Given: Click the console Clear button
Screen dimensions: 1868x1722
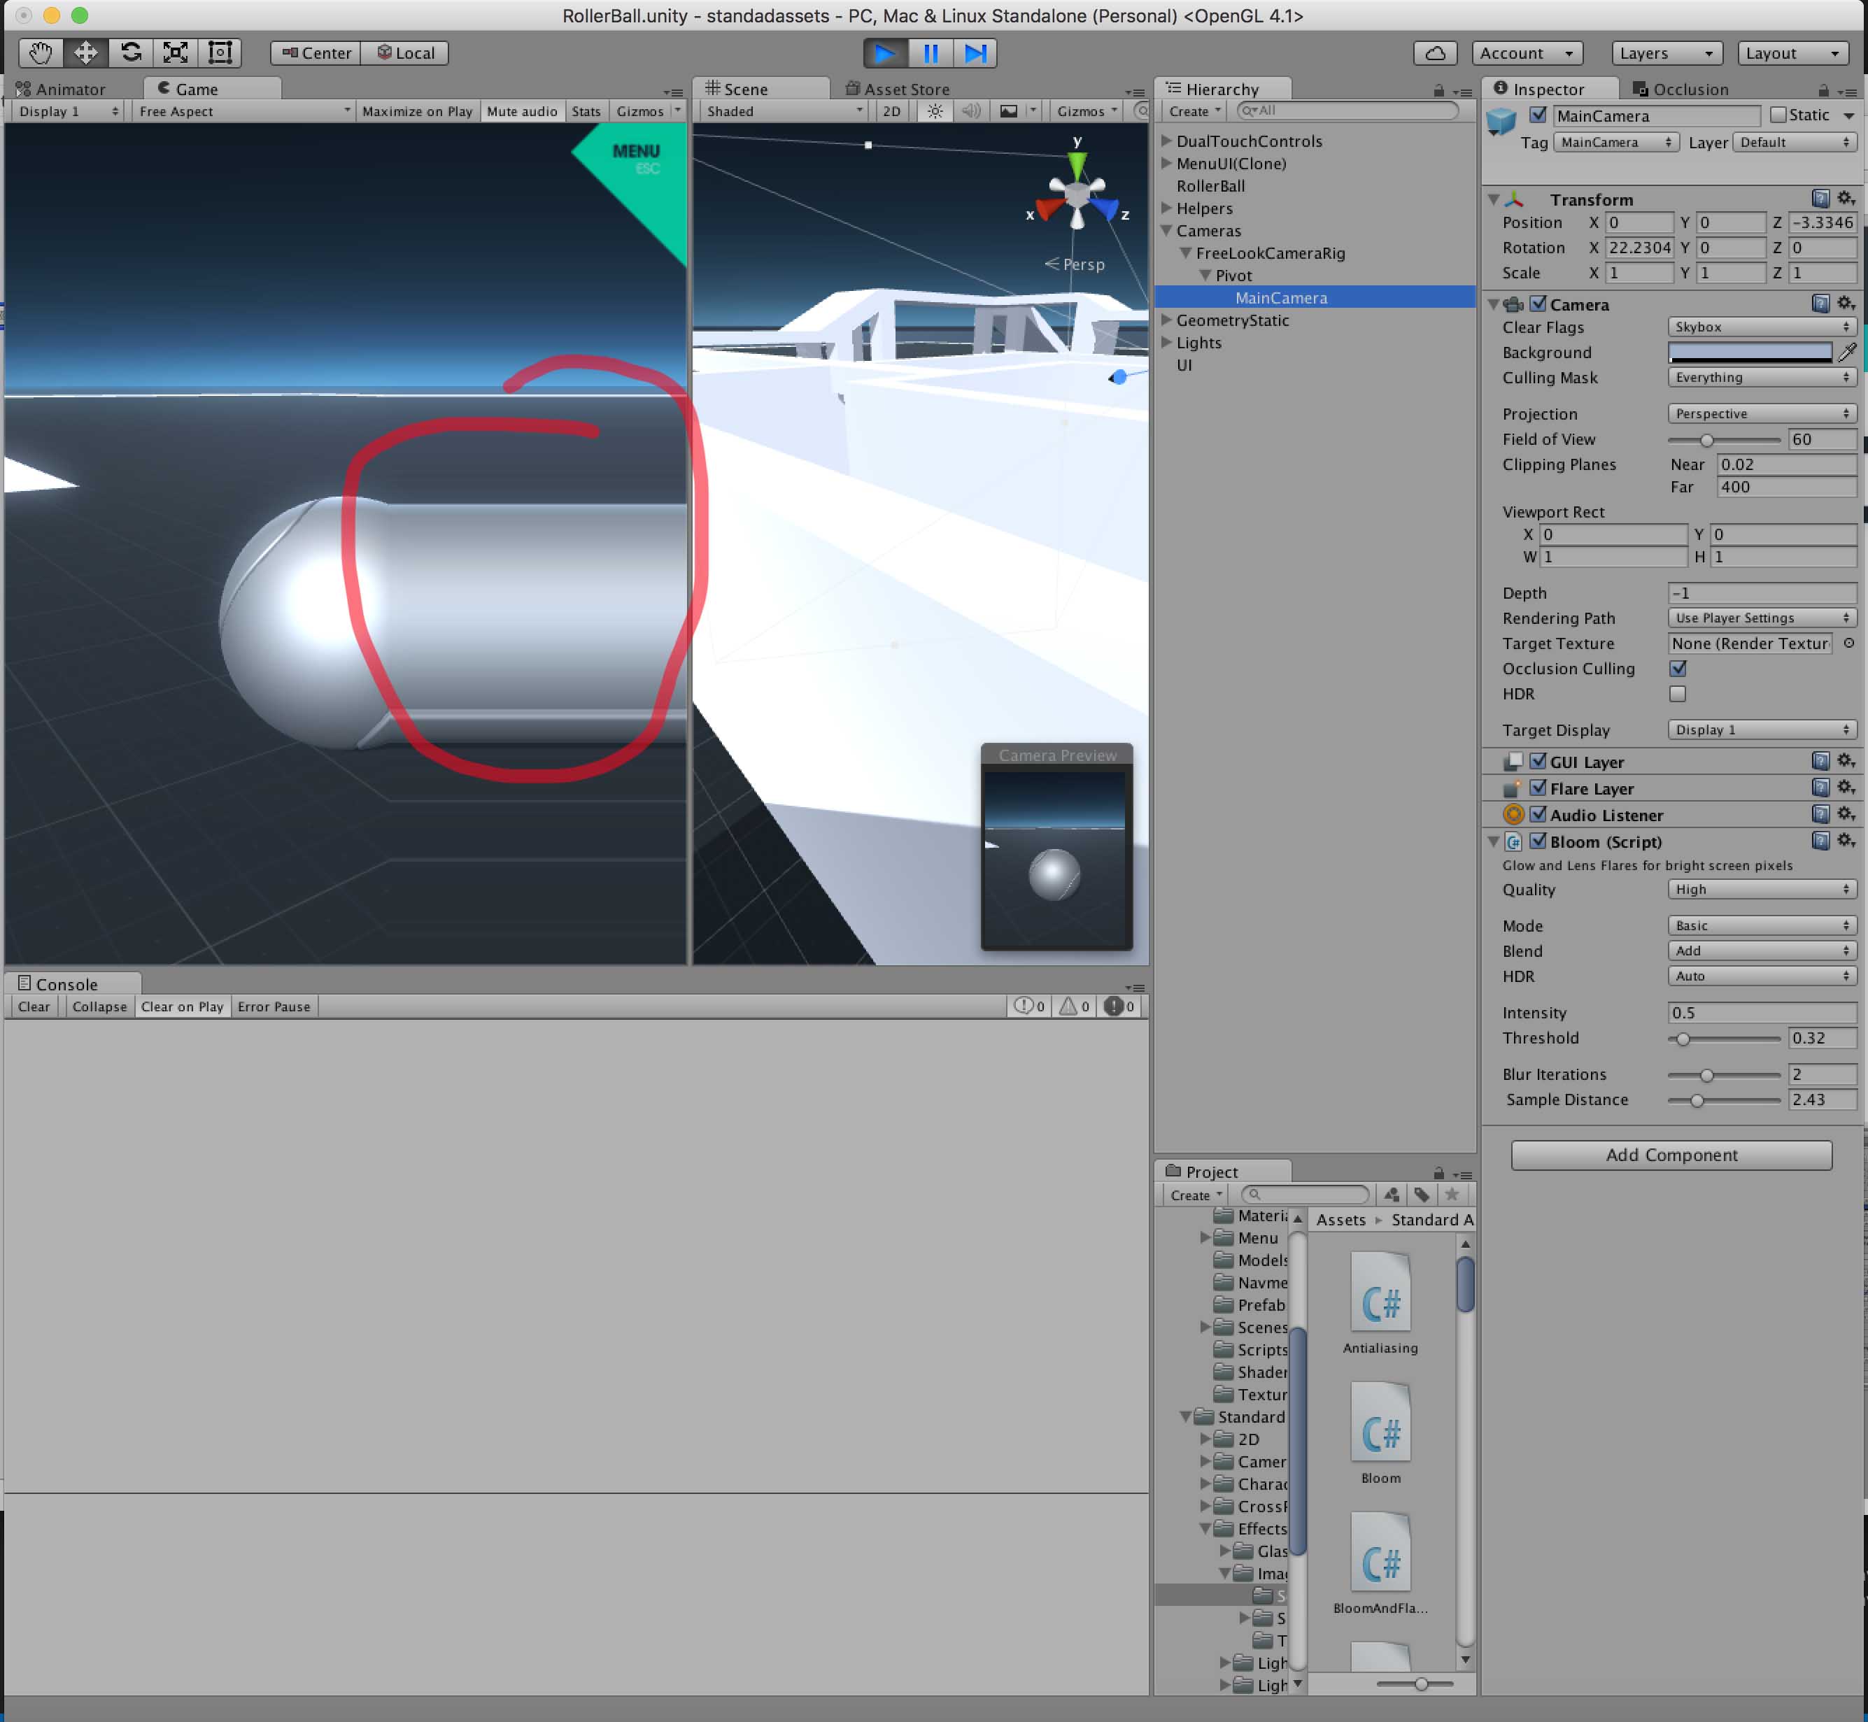Looking at the screenshot, I should [34, 1006].
